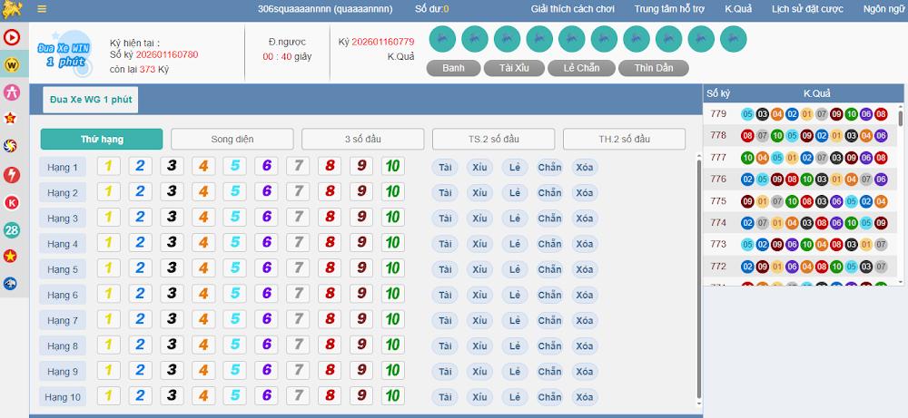Choose number 10 in the Hạng 6 row
The height and width of the screenshot is (418, 908).
[391, 295]
